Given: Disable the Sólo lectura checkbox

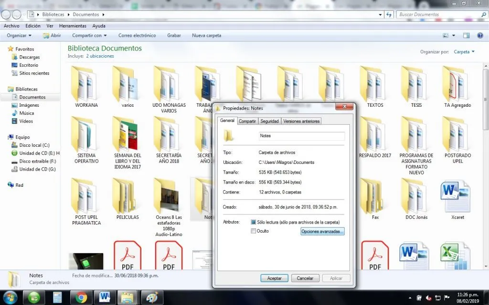Looking at the screenshot, I should [x=254, y=223].
